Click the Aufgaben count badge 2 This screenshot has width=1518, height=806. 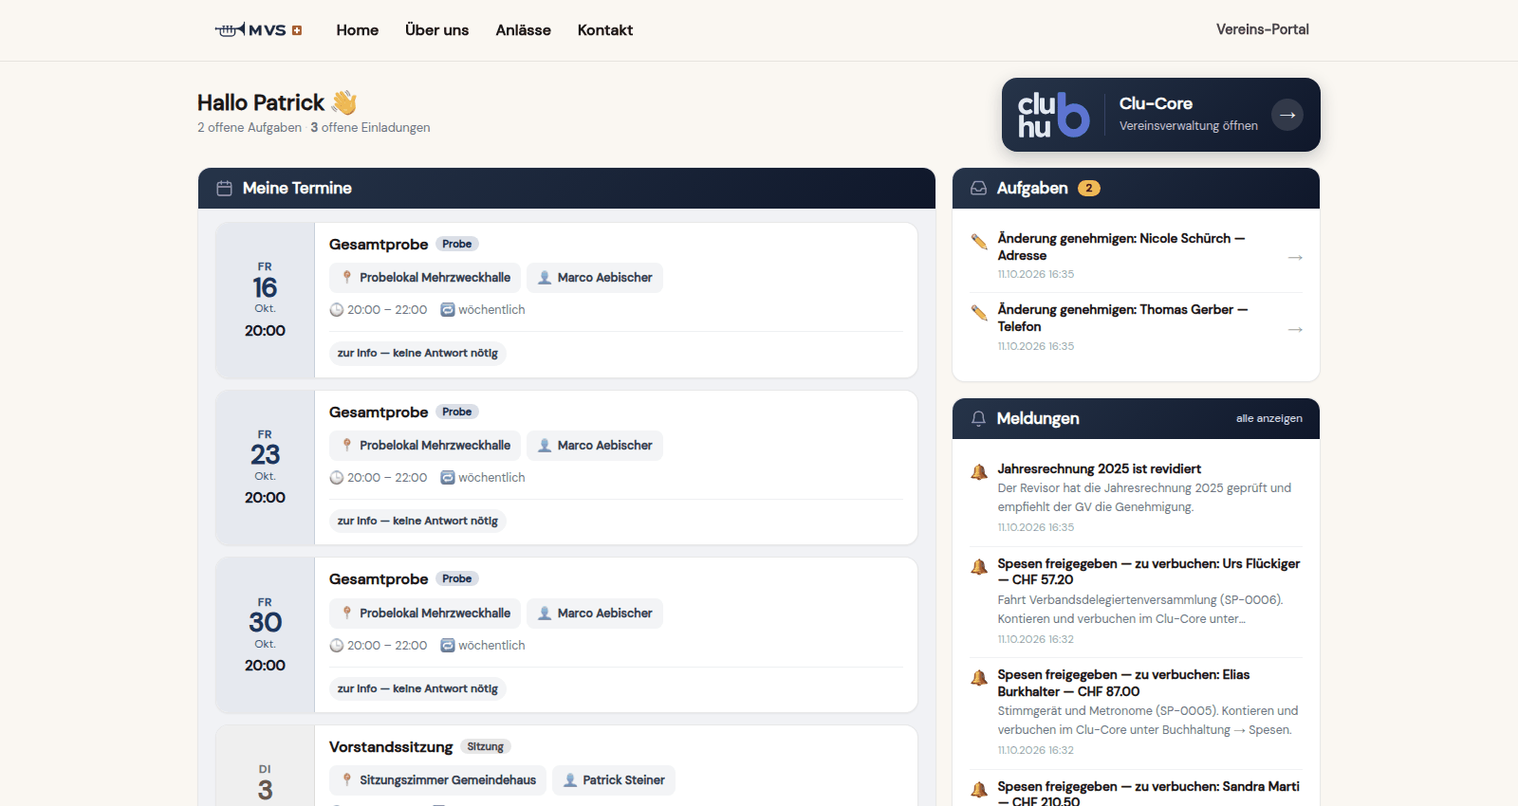[1089, 189]
